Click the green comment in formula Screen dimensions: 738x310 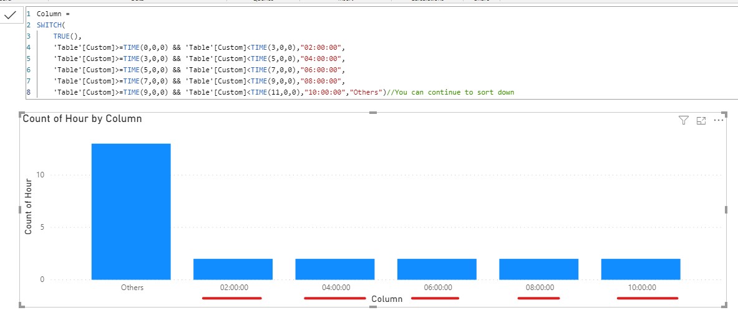click(x=450, y=93)
